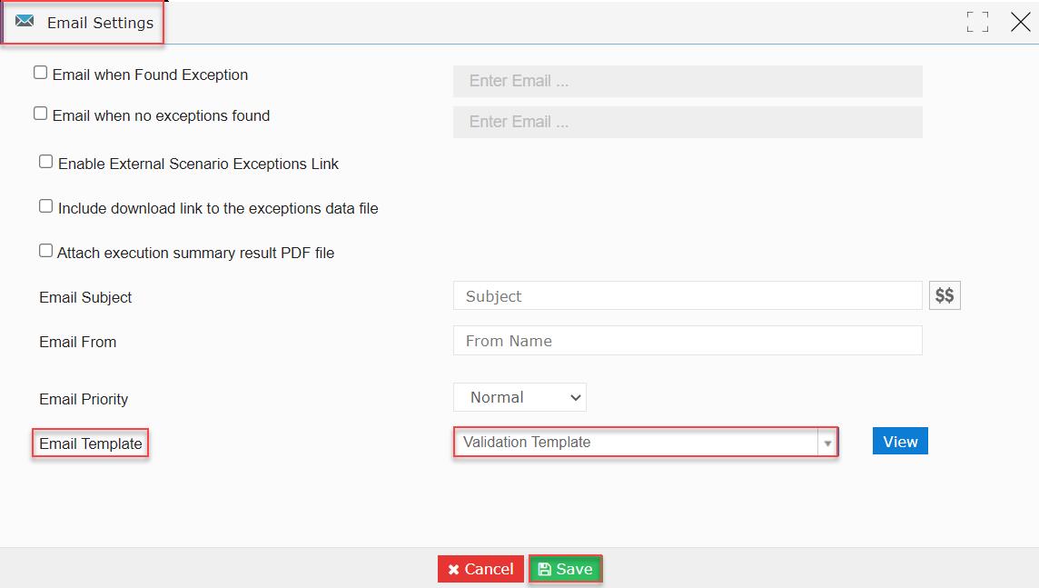The height and width of the screenshot is (588, 1039).
Task: Check Attach execution summary result PDF file
Action: 45,251
